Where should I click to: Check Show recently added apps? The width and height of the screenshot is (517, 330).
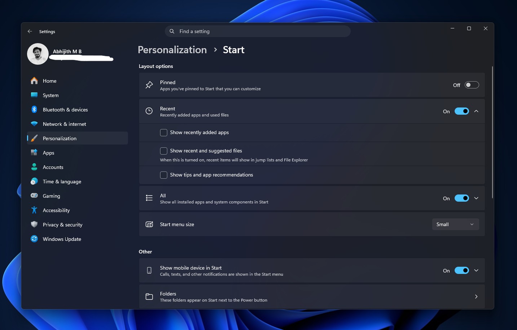(164, 132)
